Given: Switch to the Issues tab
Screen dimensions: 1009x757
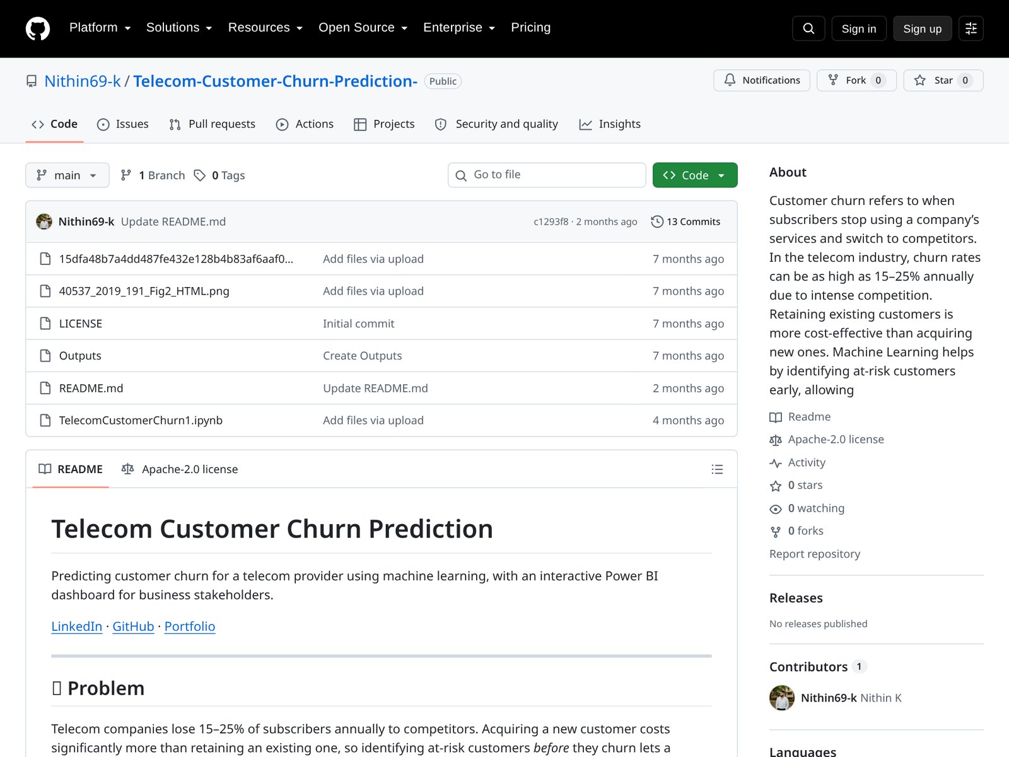Looking at the screenshot, I should point(123,124).
